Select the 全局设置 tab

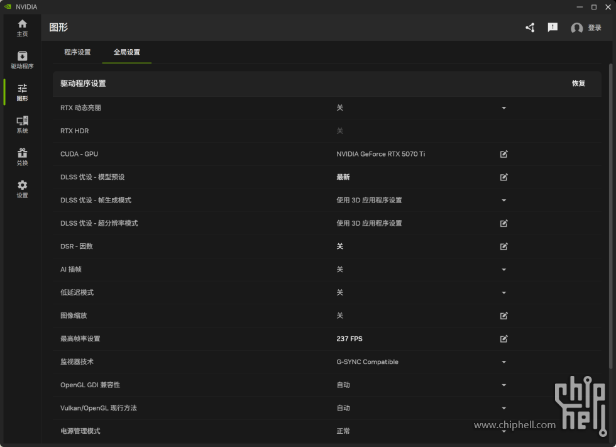coord(126,52)
